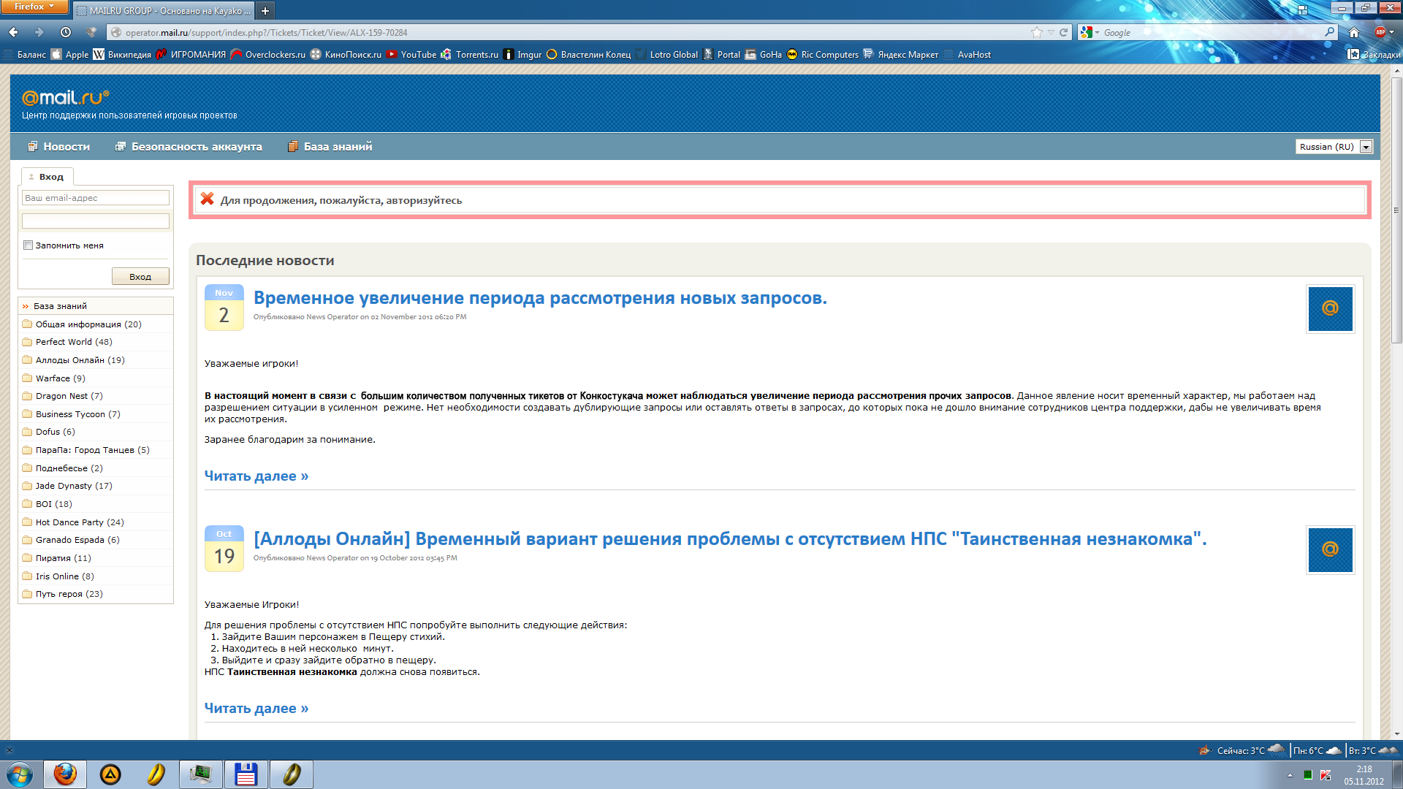Open the База знаний menu item
Viewport: 1403px width, 789px height.
(x=338, y=147)
